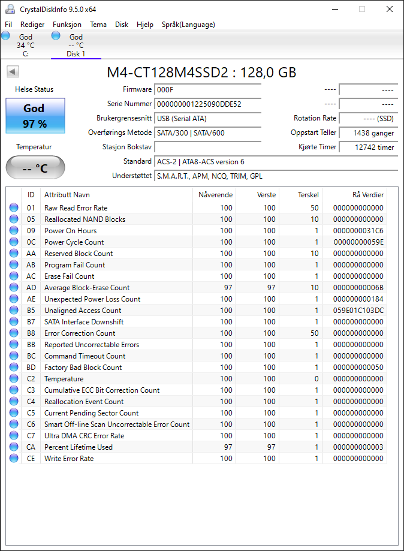Open the Hjelp menu

click(x=144, y=25)
